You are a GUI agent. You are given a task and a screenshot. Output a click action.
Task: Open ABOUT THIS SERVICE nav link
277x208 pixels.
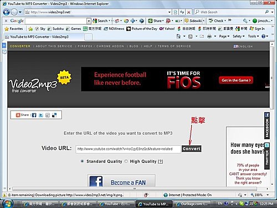click(54, 46)
